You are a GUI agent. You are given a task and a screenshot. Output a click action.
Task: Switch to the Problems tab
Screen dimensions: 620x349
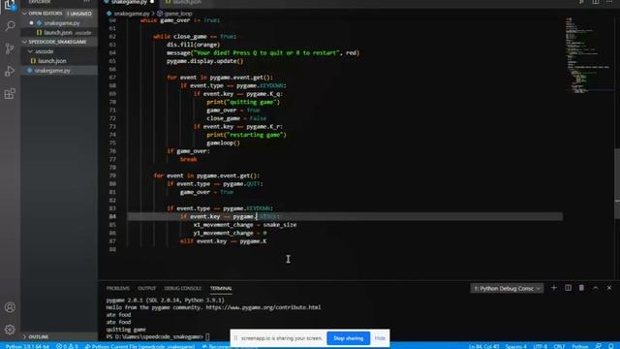(x=118, y=289)
